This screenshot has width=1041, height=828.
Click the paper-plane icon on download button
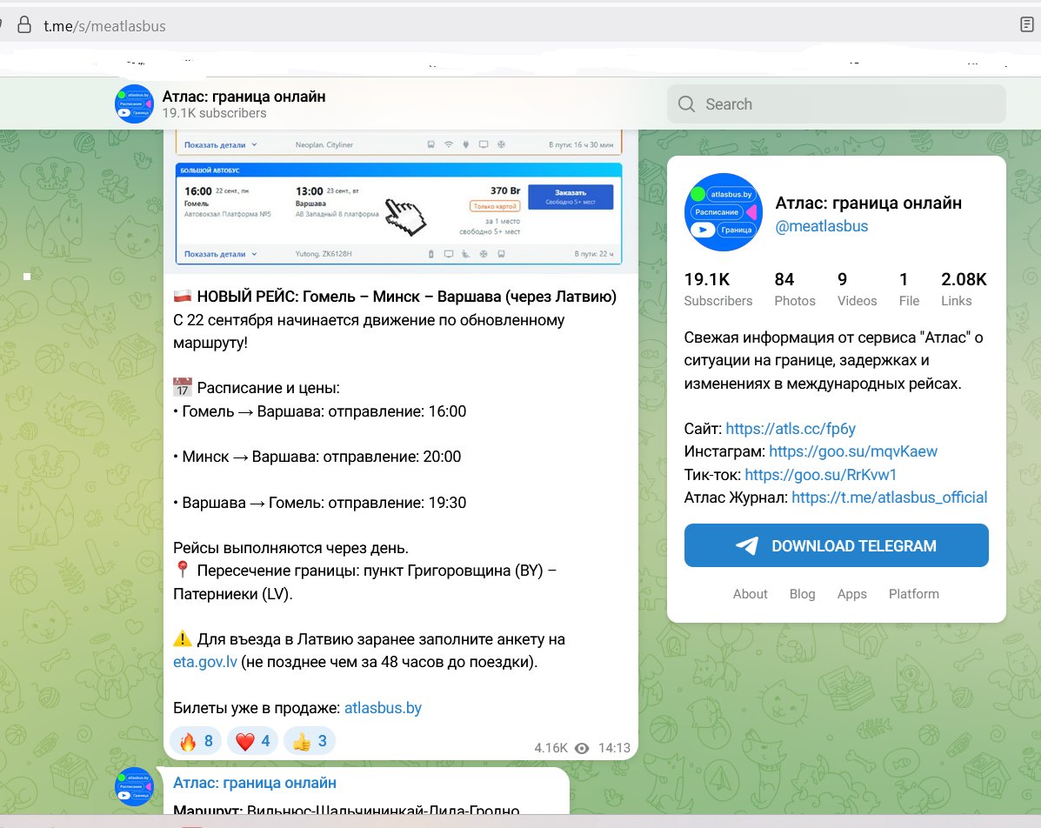tap(747, 546)
